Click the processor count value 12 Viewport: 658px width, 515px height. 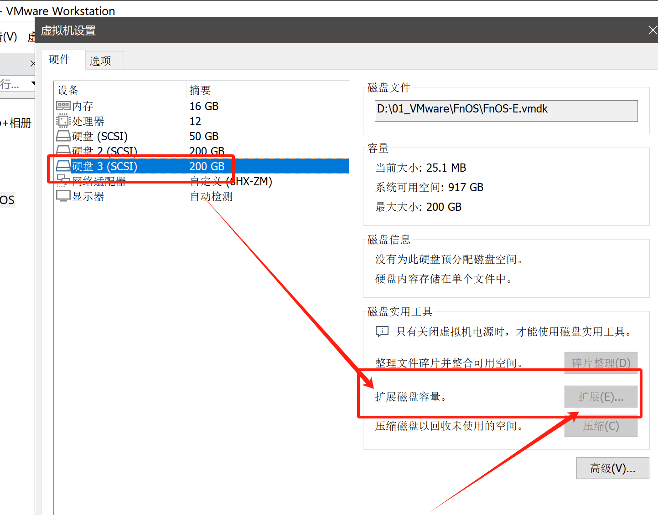click(195, 121)
